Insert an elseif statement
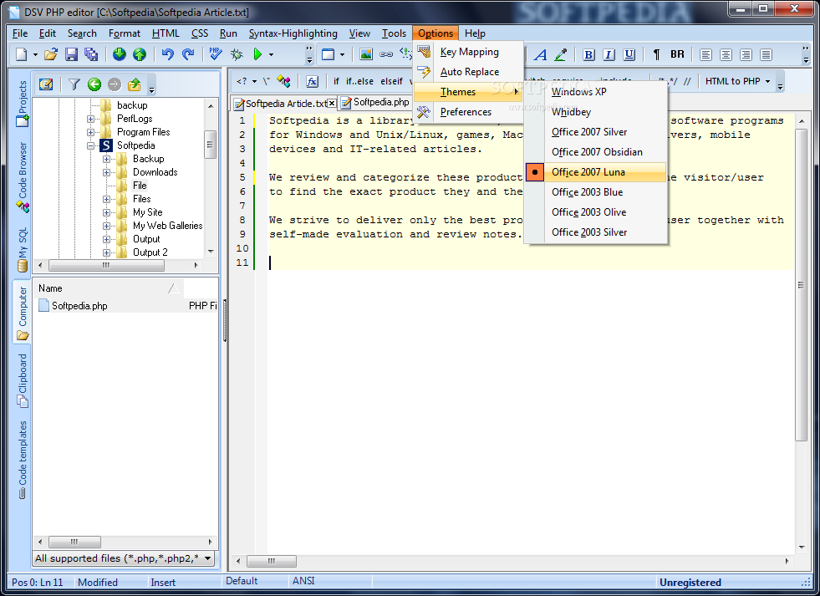This screenshot has height=596, width=820. (x=392, y=82)
